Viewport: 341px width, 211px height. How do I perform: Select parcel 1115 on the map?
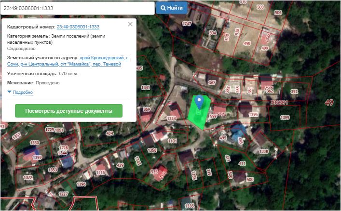100,172
